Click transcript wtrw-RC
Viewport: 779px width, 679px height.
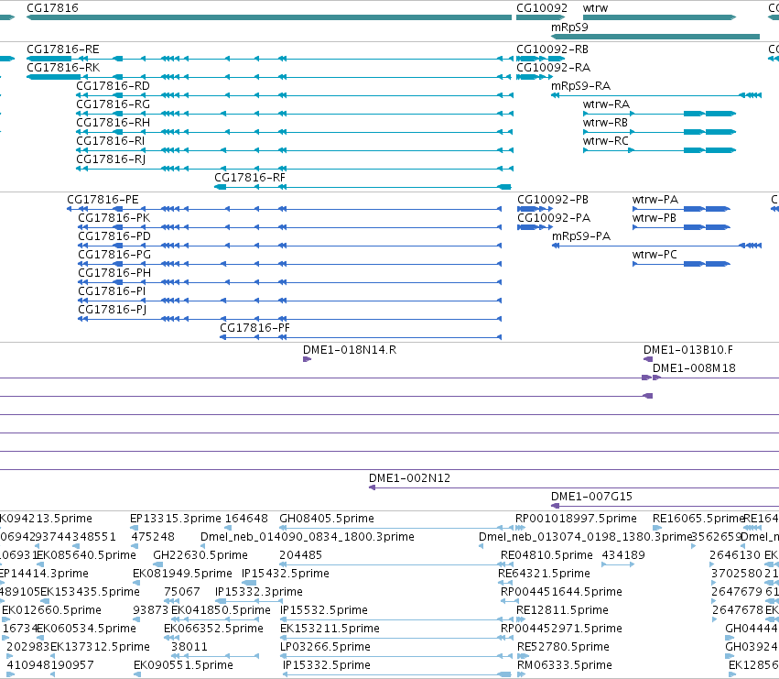click(x=606, y=141)
